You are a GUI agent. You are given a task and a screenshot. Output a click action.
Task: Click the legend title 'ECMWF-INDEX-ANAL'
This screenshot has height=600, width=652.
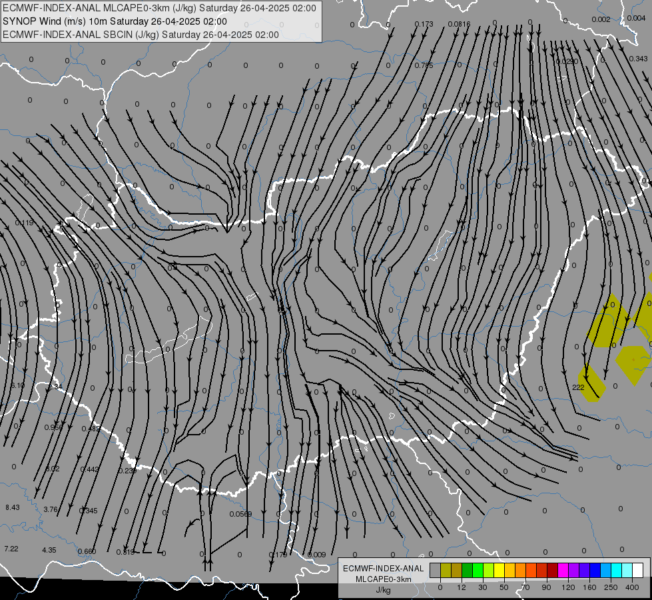tap(384, 569)
